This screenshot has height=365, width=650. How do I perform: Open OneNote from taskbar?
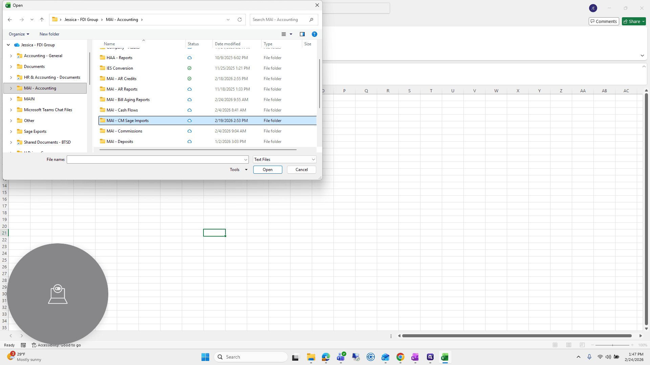pyautogui.click(x=415, y=357)
